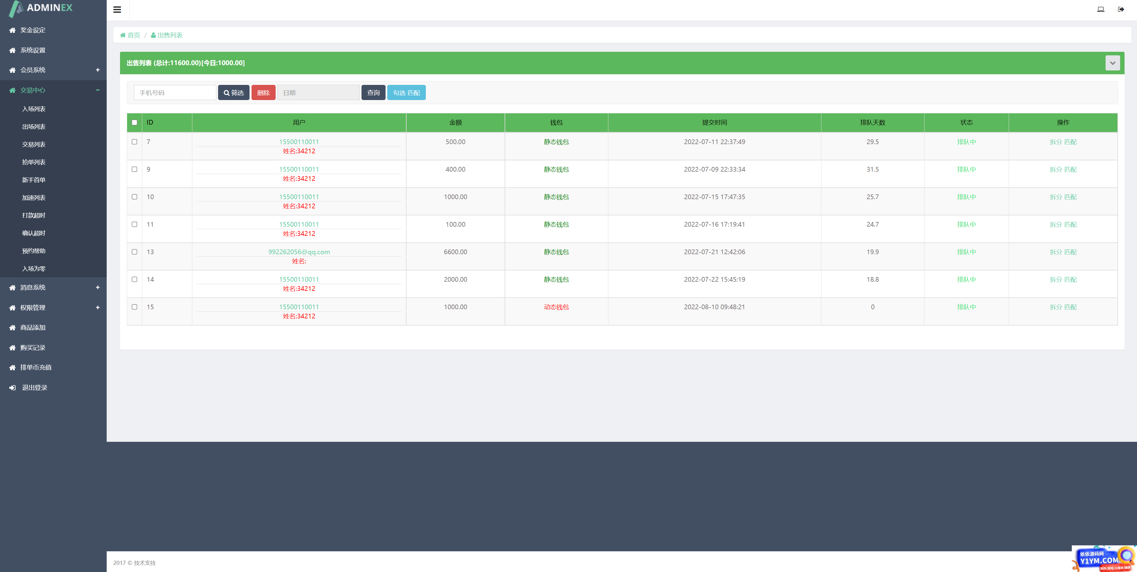Click 匹配 in row ID 15
Screen dimensions: 1137x572
click(x=1070, y=307)
